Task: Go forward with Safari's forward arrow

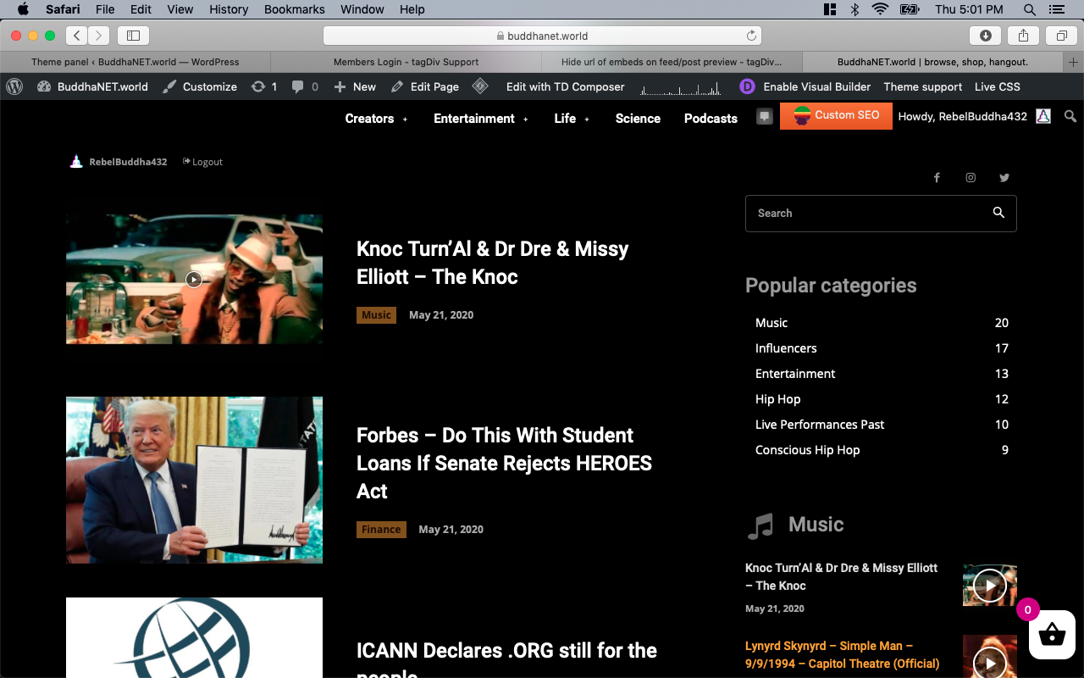Action: click(x=99, y=36)
